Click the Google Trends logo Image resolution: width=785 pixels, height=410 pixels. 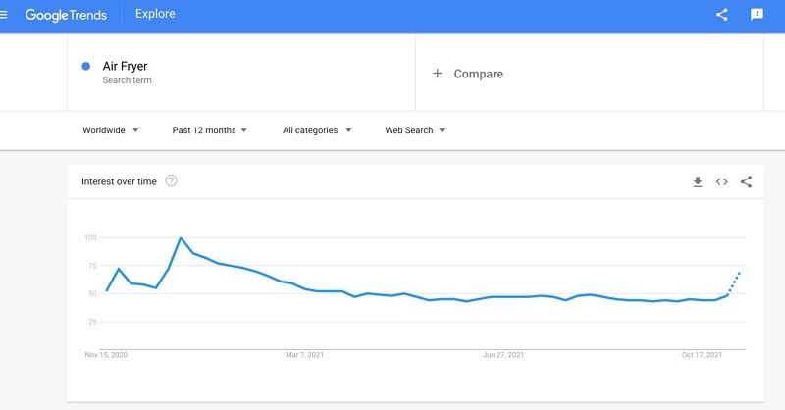pyautogui.click(x=66, y=15)
